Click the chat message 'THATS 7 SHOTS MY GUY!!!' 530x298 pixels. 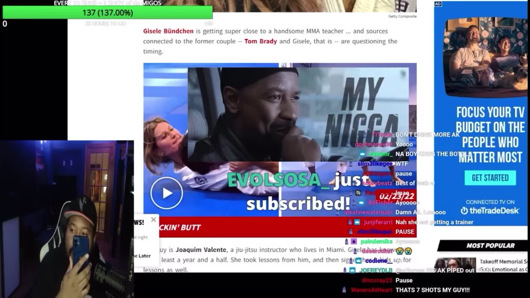pos(432,290)
